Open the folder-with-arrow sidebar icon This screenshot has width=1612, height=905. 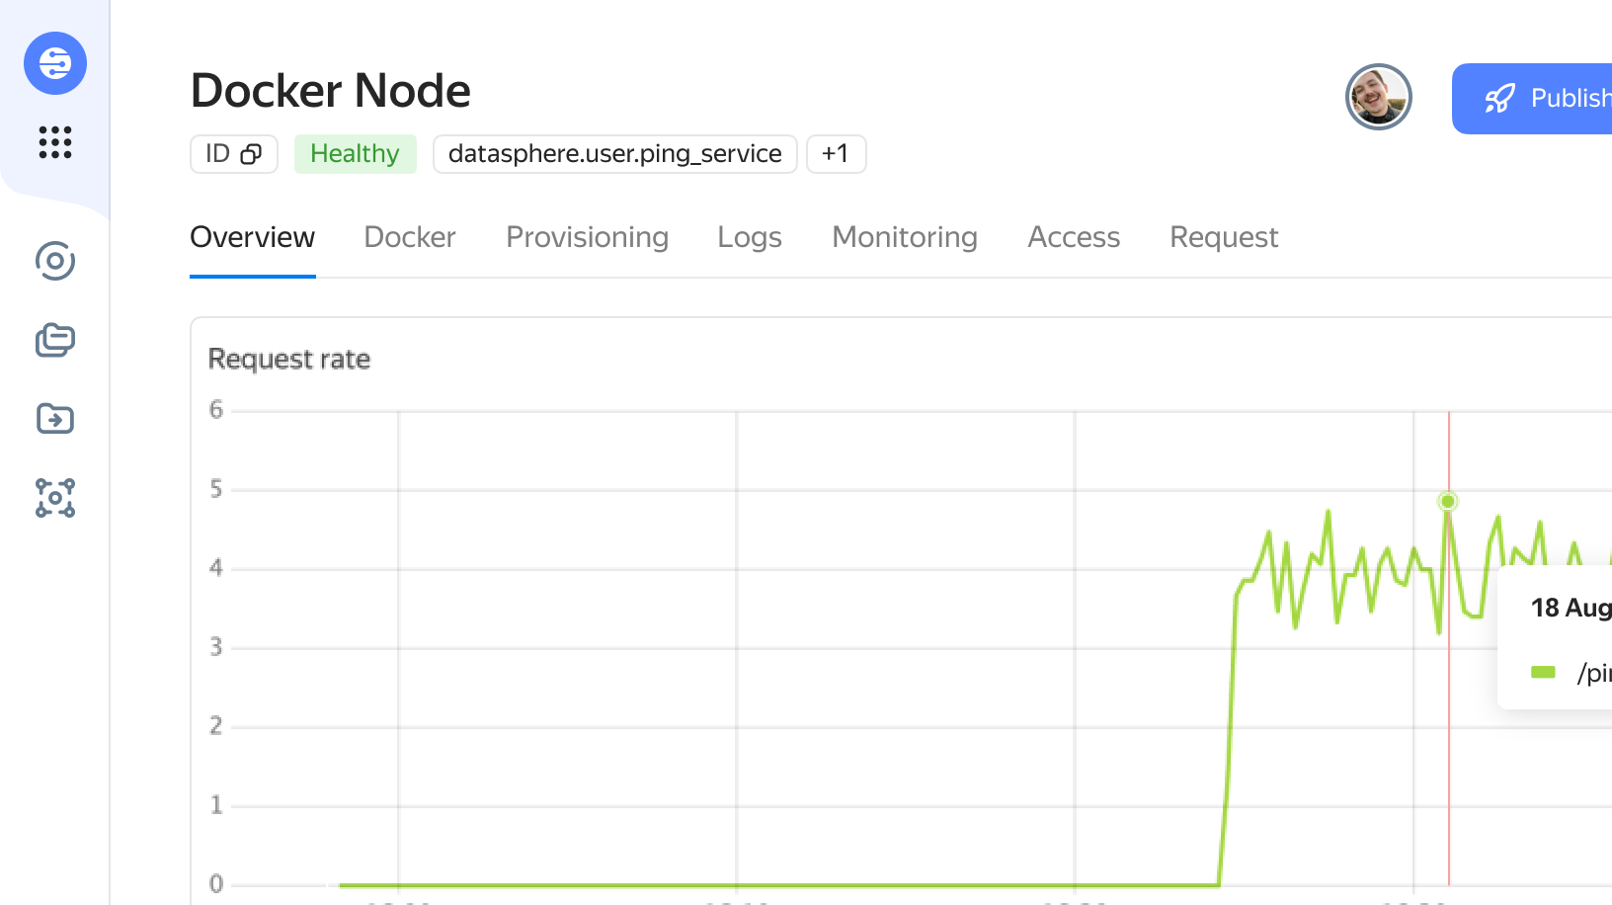[x=55, y=419]
